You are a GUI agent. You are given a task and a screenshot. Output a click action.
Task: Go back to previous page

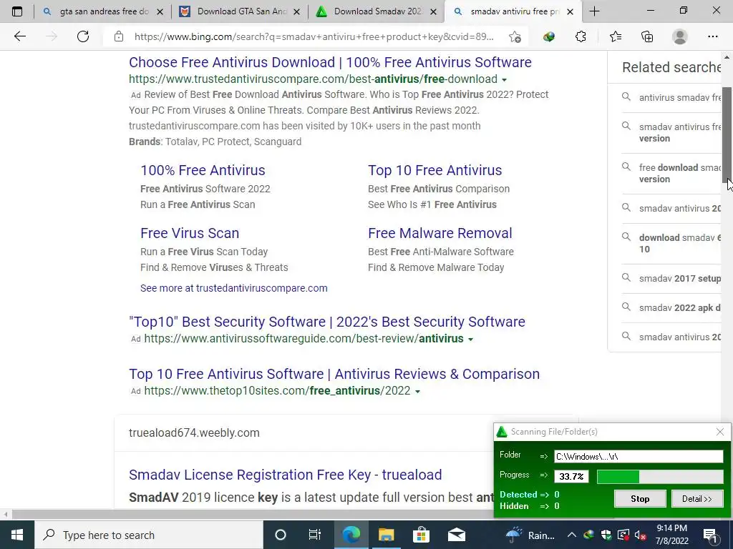pos(19,36)
